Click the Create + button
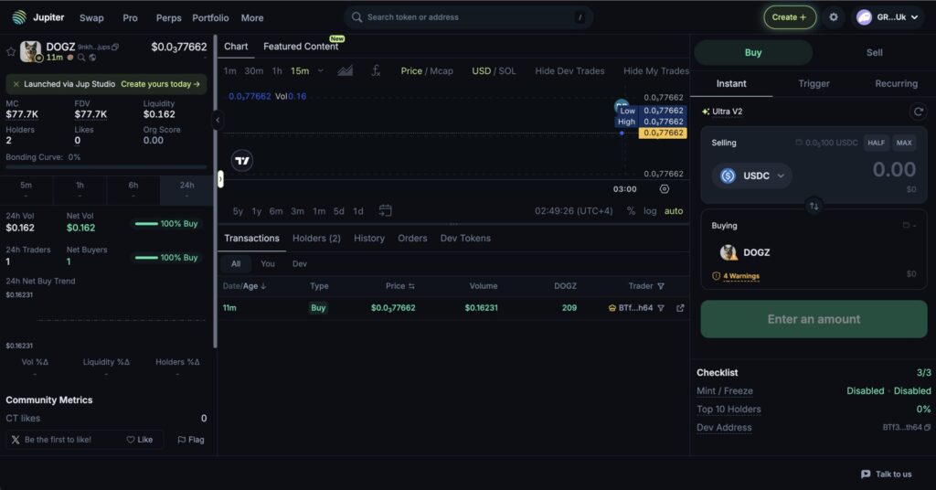The width and height of the screenshot is (936, 490). (x=789, y=17)
